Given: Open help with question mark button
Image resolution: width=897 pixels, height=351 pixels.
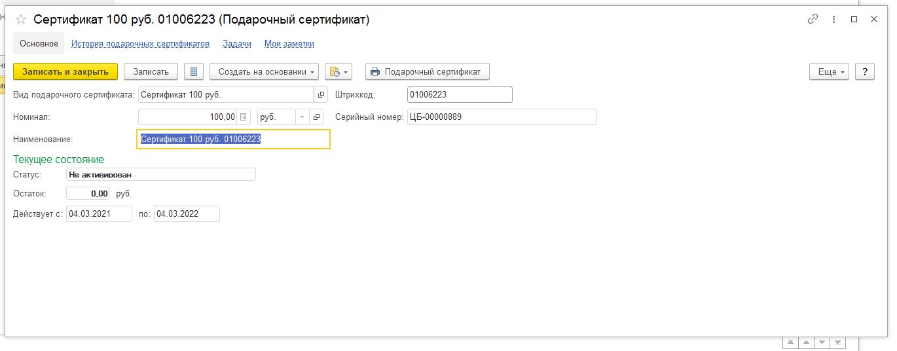Looking at the screenshot, I should [865, 71].
